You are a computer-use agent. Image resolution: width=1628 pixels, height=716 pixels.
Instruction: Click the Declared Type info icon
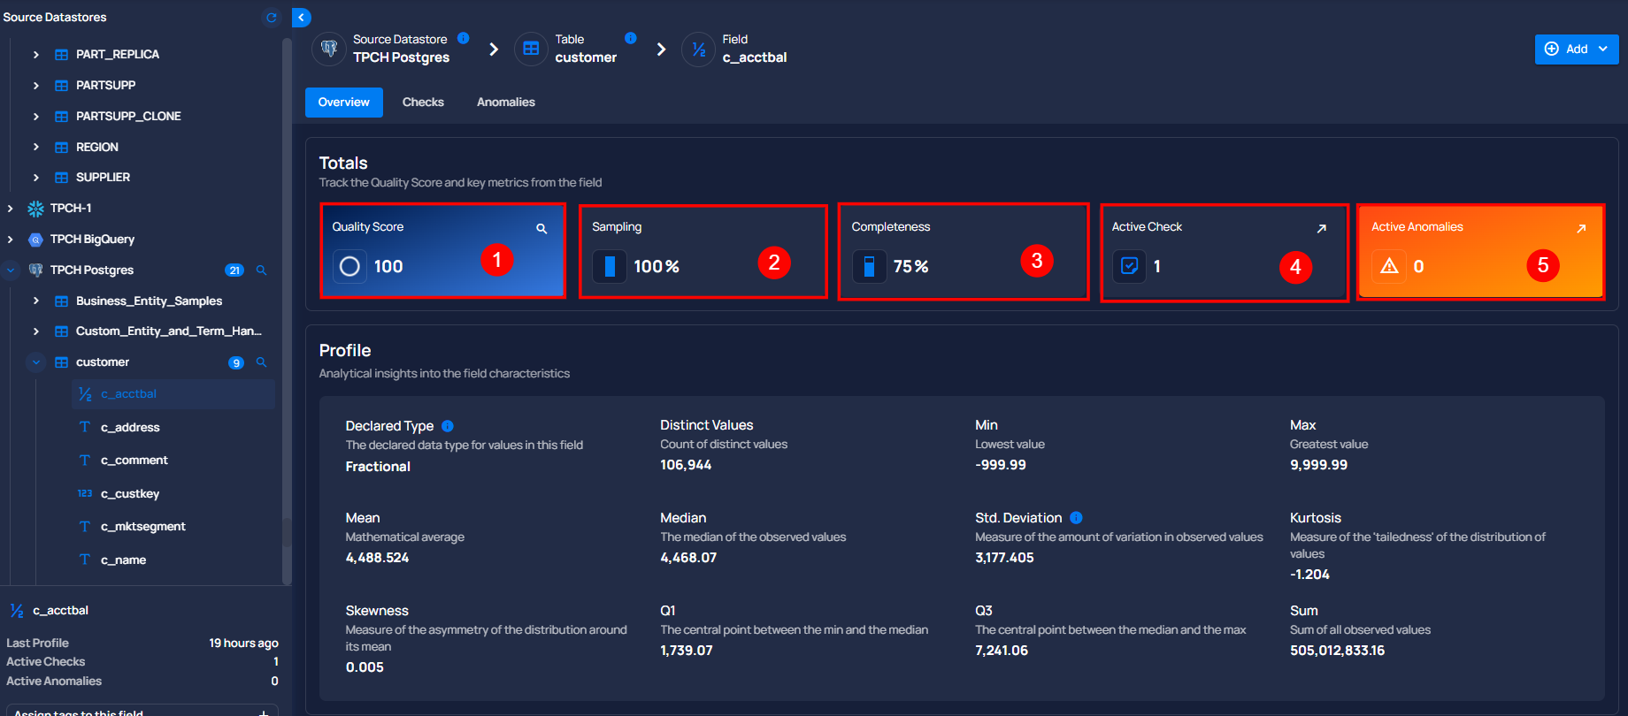point(448,426)
